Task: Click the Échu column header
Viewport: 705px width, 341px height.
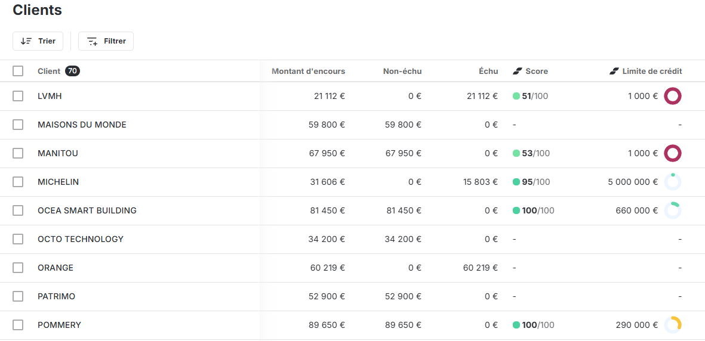Action: (x=488, y=71)
